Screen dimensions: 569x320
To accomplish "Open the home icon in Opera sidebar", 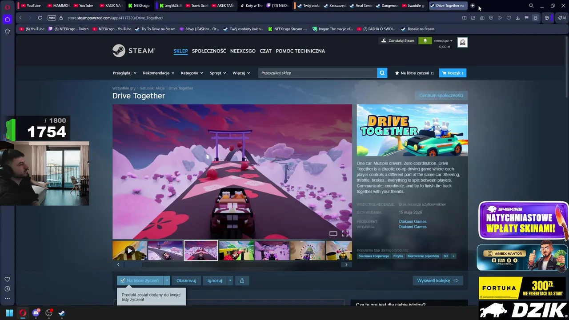I will point(7,19).
